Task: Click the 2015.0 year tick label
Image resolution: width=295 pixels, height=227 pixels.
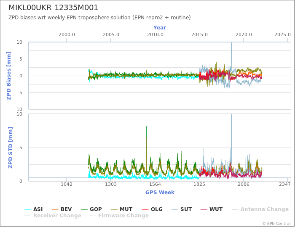Action: click(199, 35)
